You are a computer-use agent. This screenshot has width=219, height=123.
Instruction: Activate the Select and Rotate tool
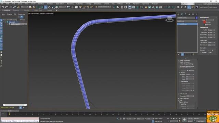(x=49, y=7)
